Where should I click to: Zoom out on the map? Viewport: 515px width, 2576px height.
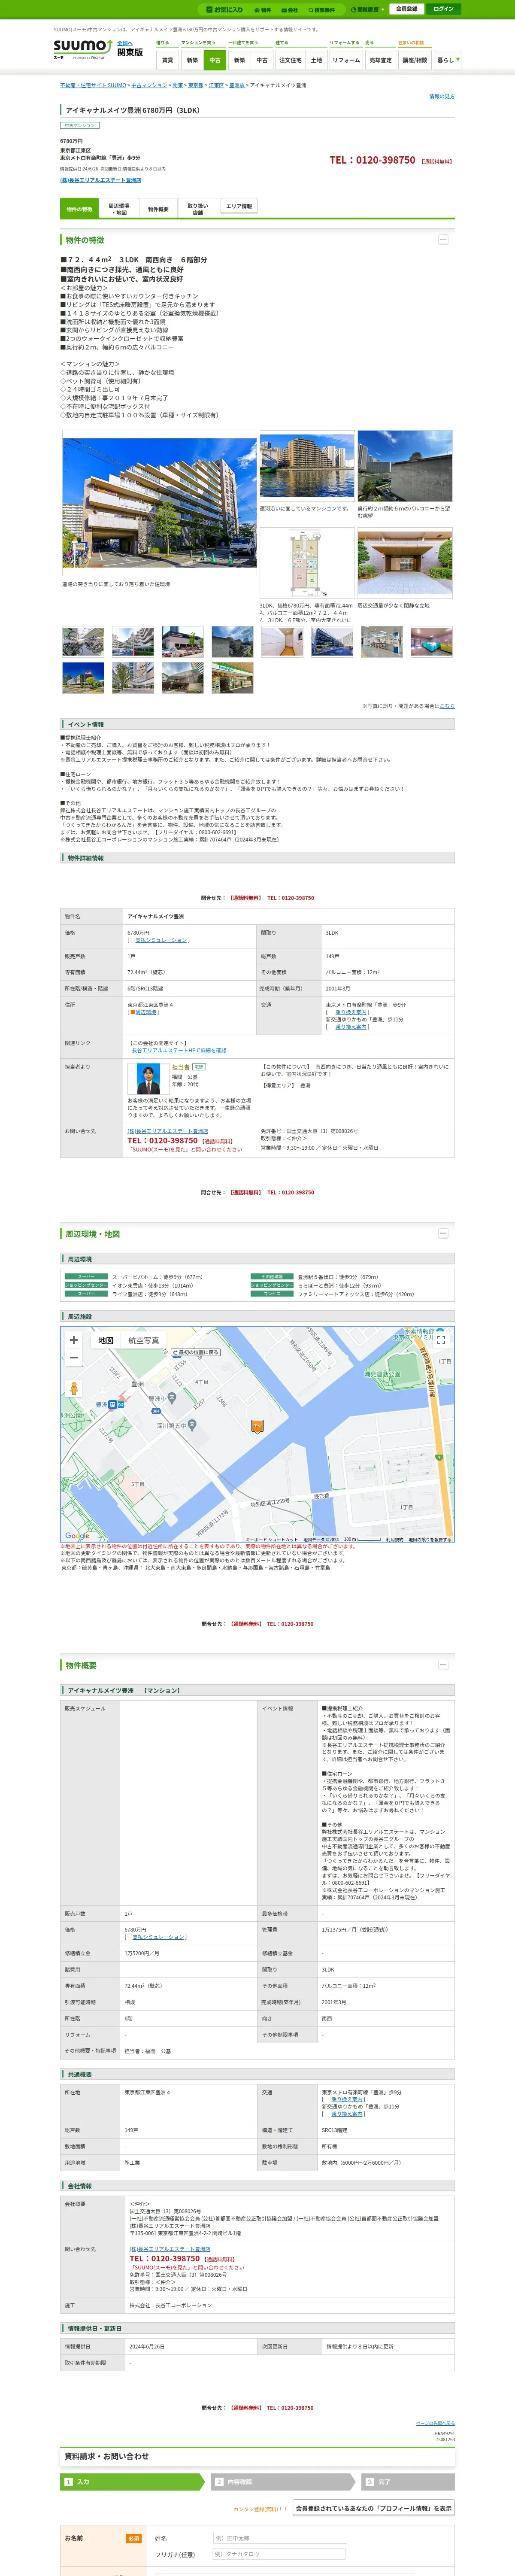73,1357
